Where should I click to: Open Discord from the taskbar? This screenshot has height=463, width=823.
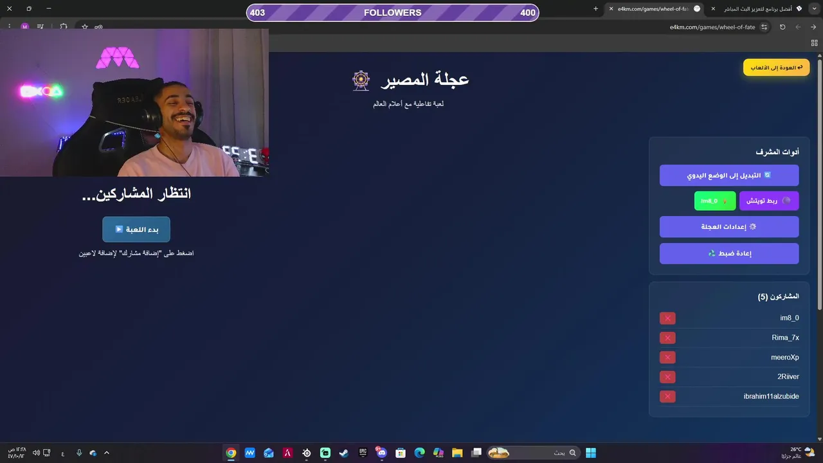(382, 453)
